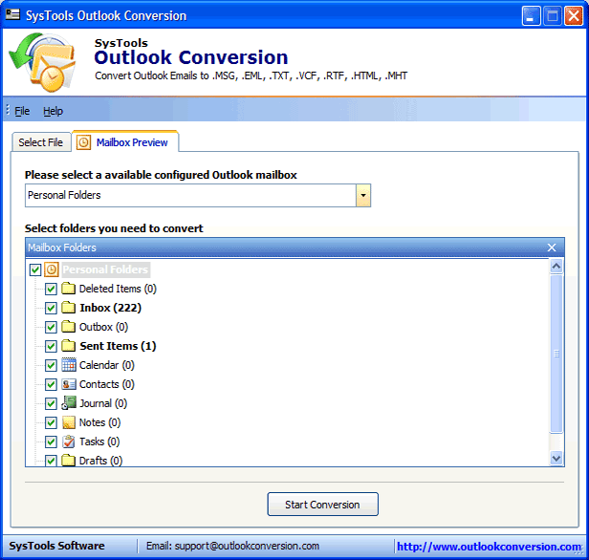
Task: Open the Help menu
Action: 53,111
